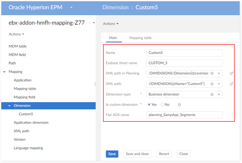Click the Essbase sheet name field
This screenshot has height=163, width=242.
[184, 63]
